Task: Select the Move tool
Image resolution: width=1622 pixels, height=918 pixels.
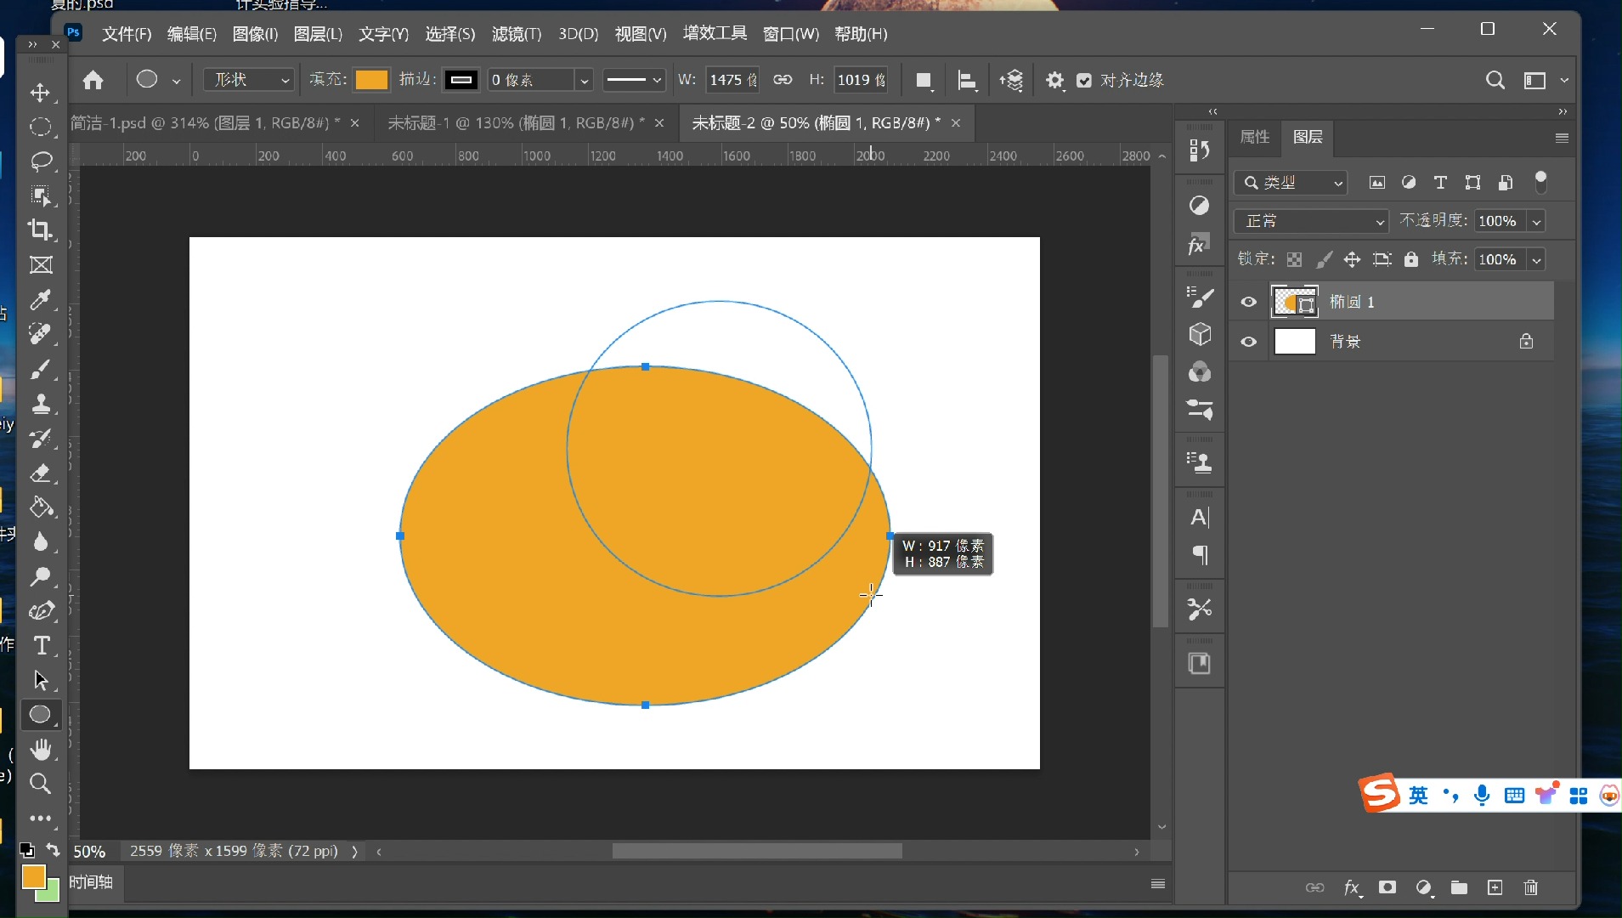Action: click(40, 92)
